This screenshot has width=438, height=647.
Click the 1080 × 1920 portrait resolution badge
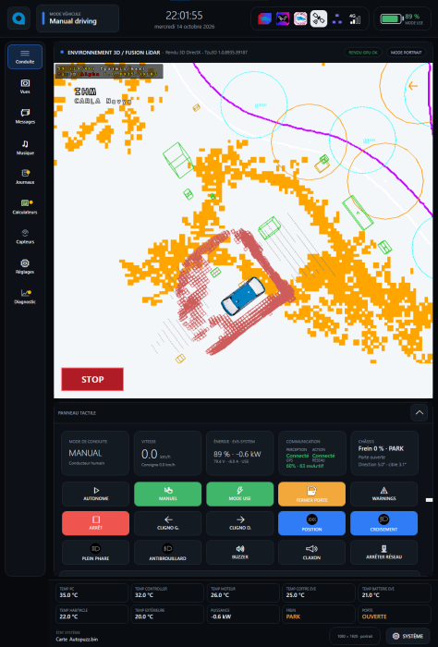pos(355,636)
